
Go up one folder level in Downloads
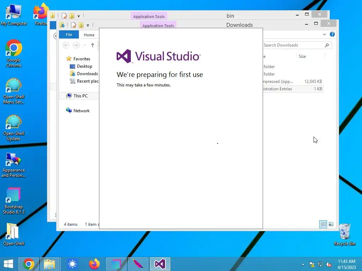(92, 45)
